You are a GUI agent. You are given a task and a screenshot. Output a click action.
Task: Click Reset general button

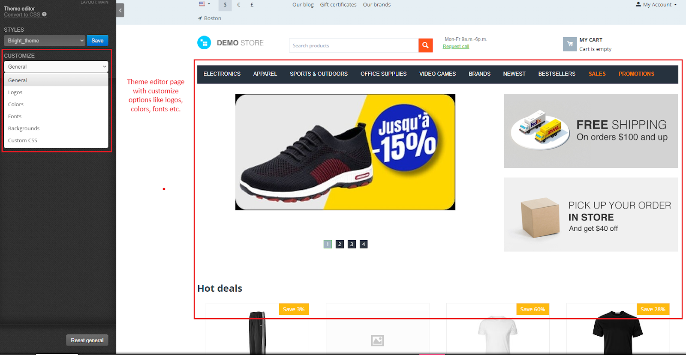tap(87, 340)
